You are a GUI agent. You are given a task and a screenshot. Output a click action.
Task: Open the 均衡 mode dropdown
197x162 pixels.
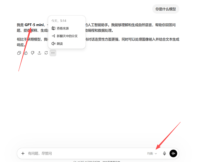152,154
